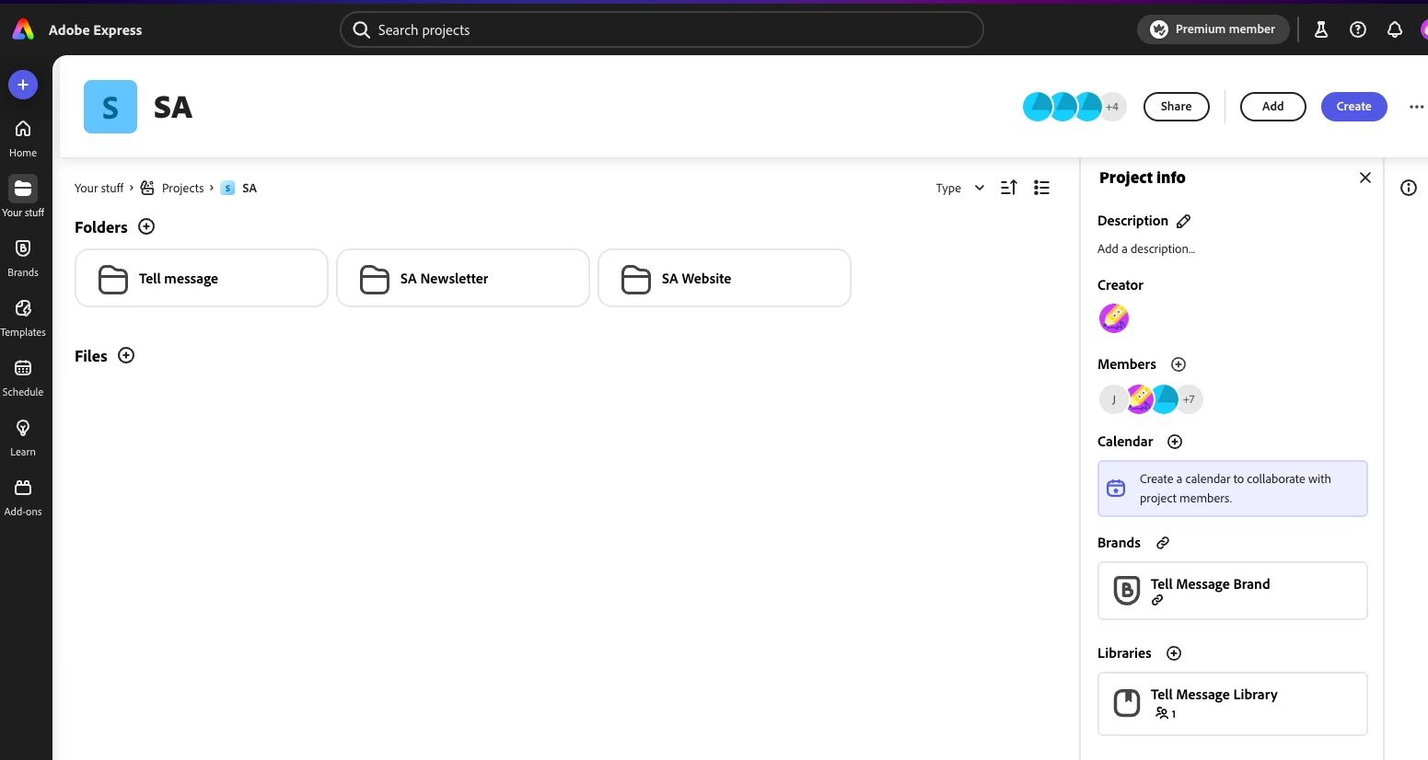The height and width of the screenshot is (760, 1428).
Task: Click the Share button
Action: point(1177,107)
